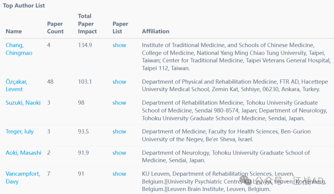Click the Affiliation column header
Viewport: 334px width, 194px height.
(x=156, y=31)
